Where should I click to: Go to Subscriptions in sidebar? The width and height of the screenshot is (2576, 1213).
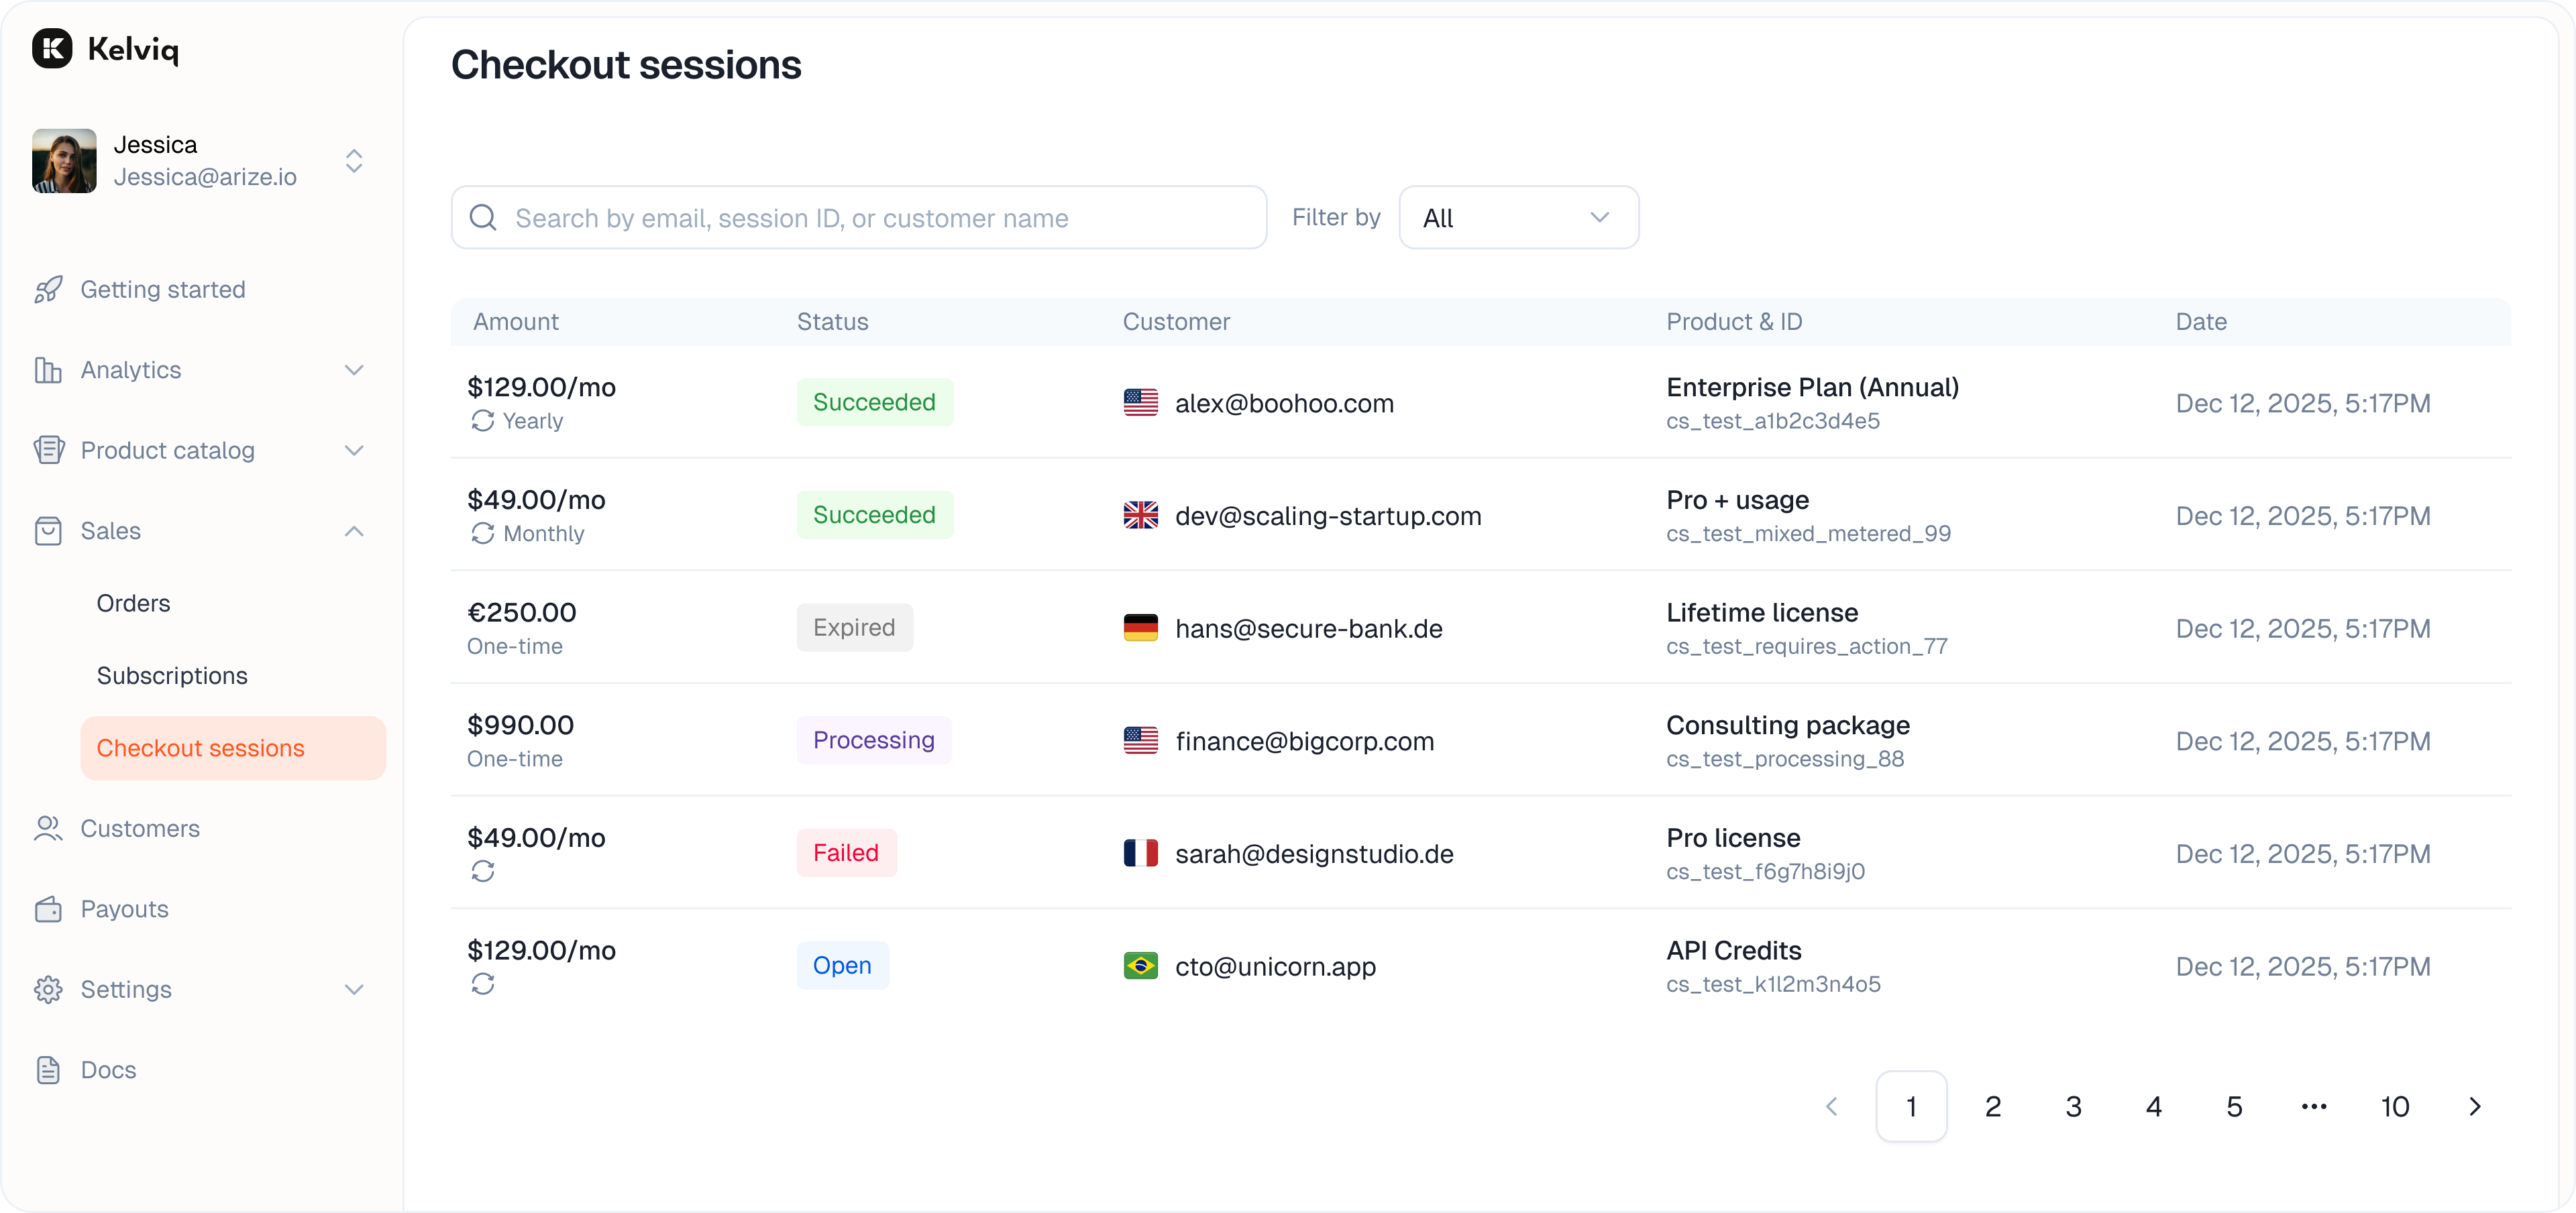(x=172, y=675)
